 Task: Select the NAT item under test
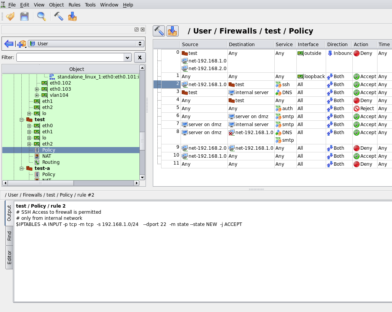click(x=46, y=156)
